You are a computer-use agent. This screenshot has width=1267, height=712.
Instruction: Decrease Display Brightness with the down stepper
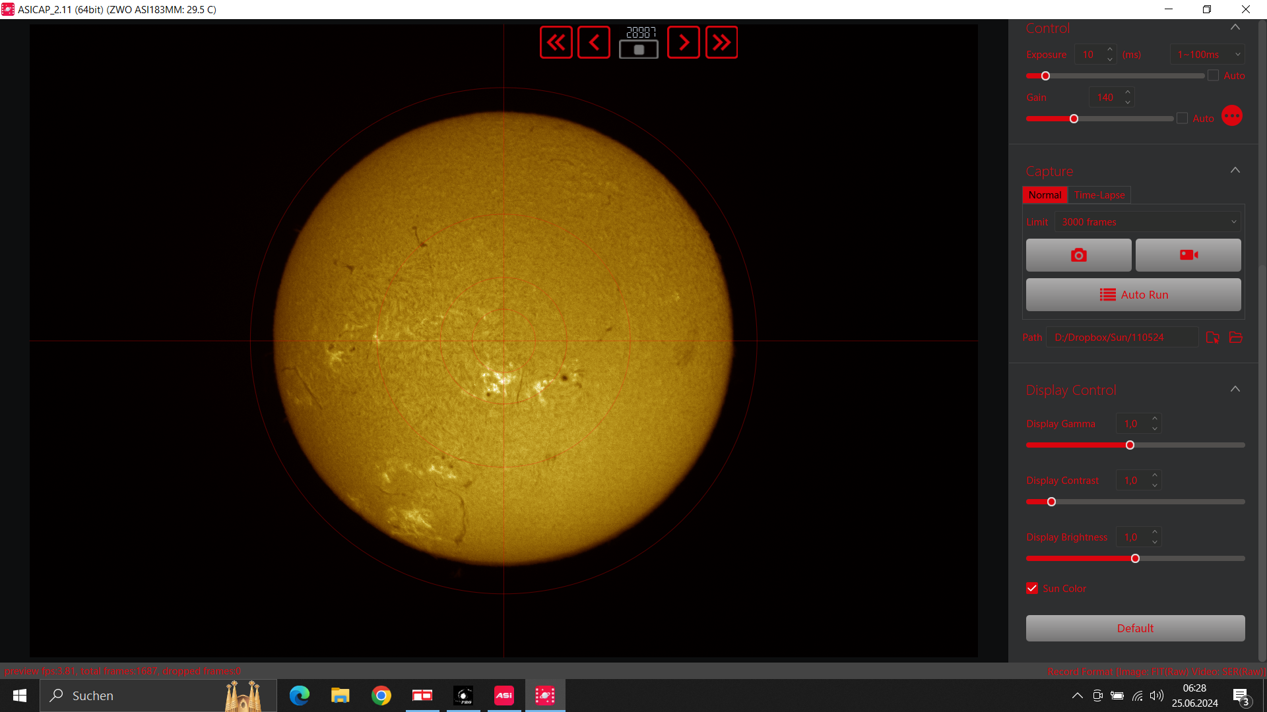pyautogui.click(x=1155, y=543)
